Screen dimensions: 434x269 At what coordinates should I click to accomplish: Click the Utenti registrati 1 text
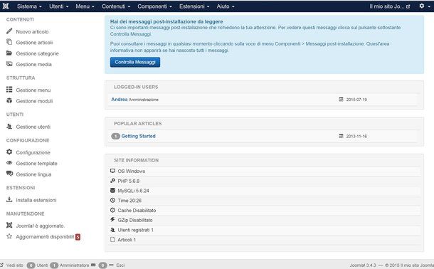[135, 230]
